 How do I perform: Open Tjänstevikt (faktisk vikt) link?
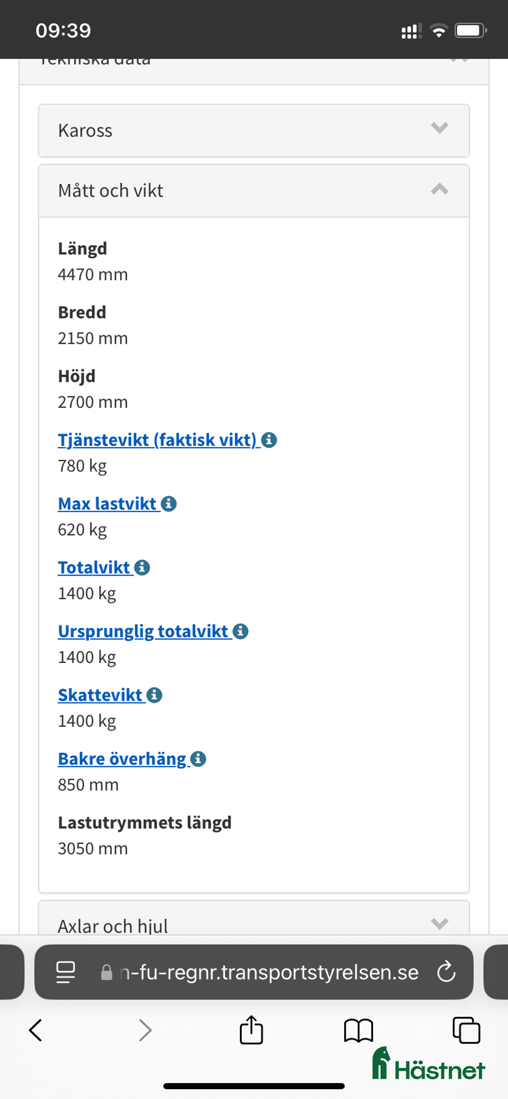click(157, 440)
